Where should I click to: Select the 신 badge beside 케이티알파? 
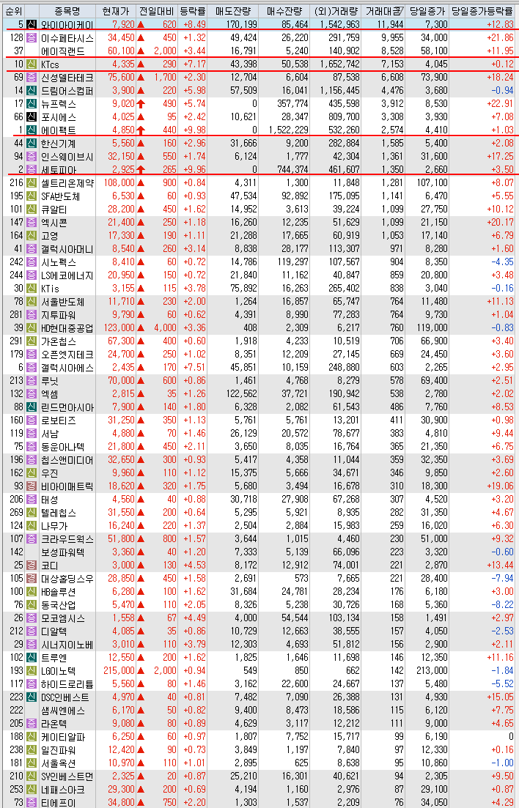click(x=32, y=737)
